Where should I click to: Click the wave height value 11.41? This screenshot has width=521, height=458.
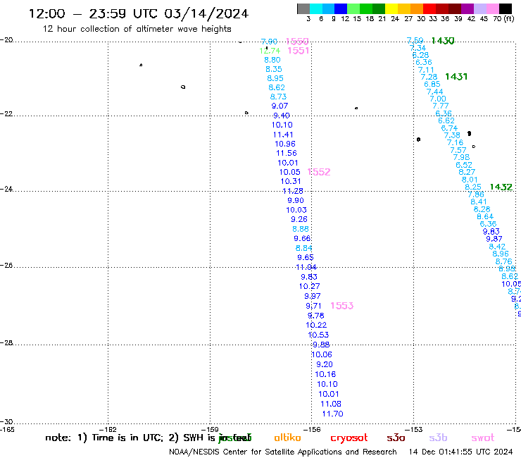pyautogui.click(x=283, y=135)
